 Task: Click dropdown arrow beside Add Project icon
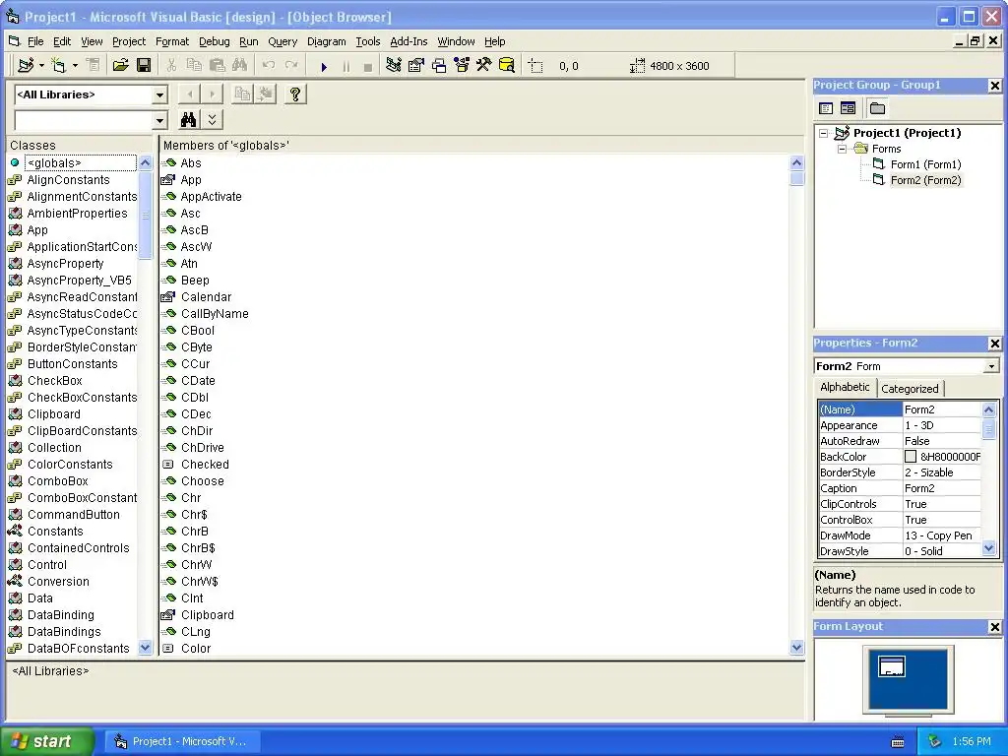pos(41,66)
